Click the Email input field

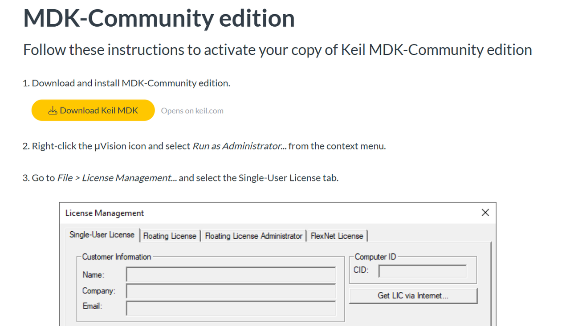(x=231, y=308)
